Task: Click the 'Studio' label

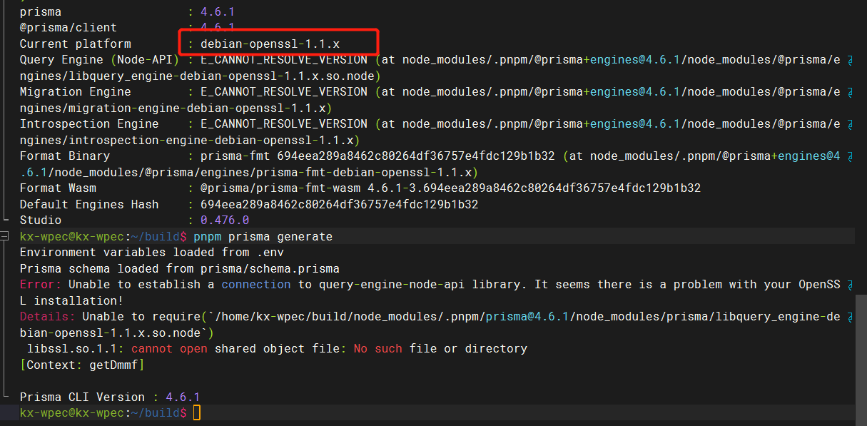Action: point(41,220)
